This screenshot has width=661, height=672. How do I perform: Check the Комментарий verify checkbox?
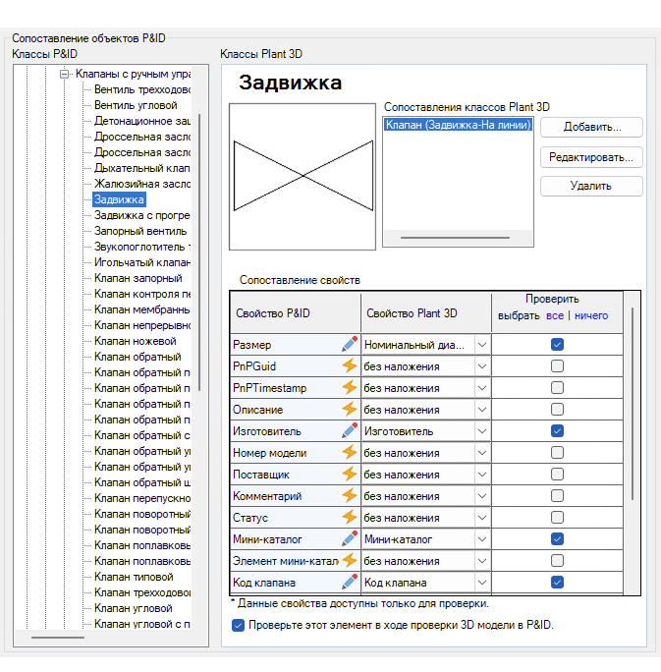[557, 496]
